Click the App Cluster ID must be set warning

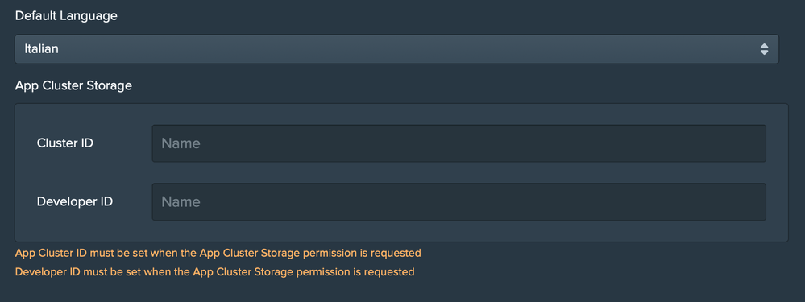point(218,254)
